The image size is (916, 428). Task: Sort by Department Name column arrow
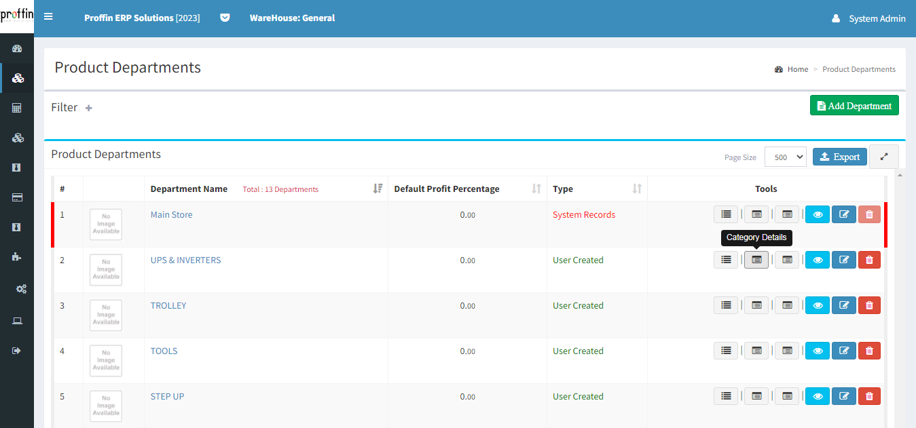378,189
